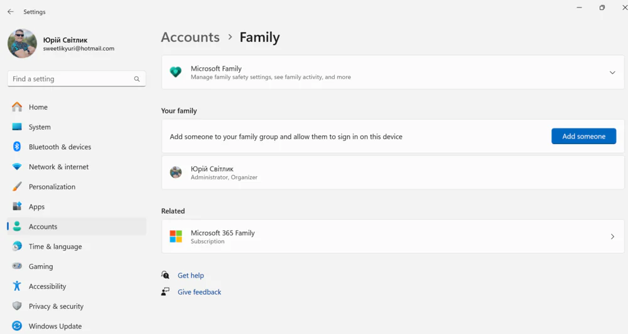
Task: Click the Microsoft Family heart icon
Action: (175, 72)
